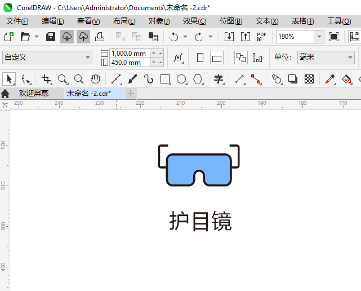Screen dimensions: 361x291
Task: Select the Transparency checkerboard tool
Action: point(309,80)
